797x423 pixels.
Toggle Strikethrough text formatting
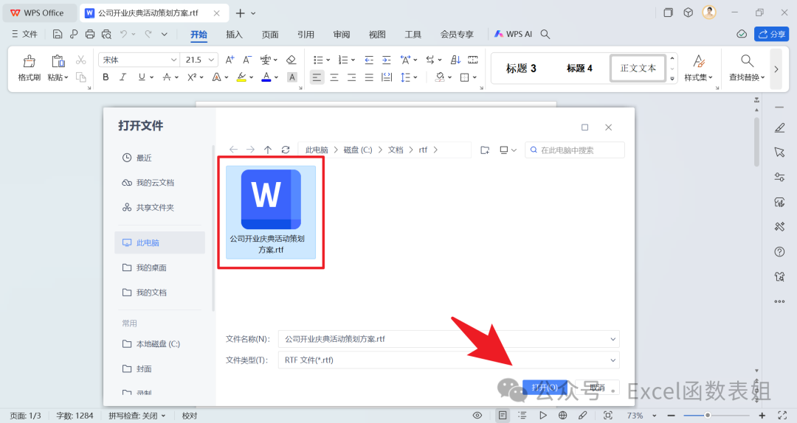click(x=167, y=77)
